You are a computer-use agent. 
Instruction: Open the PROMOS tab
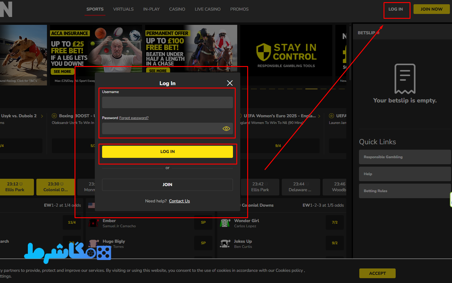[x=239, y=9]
